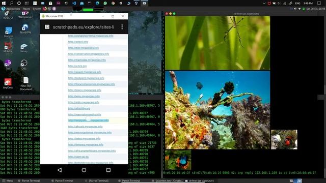
Task: Open the Applications menu in Parrot panel
Action: (x=13, y=9)
